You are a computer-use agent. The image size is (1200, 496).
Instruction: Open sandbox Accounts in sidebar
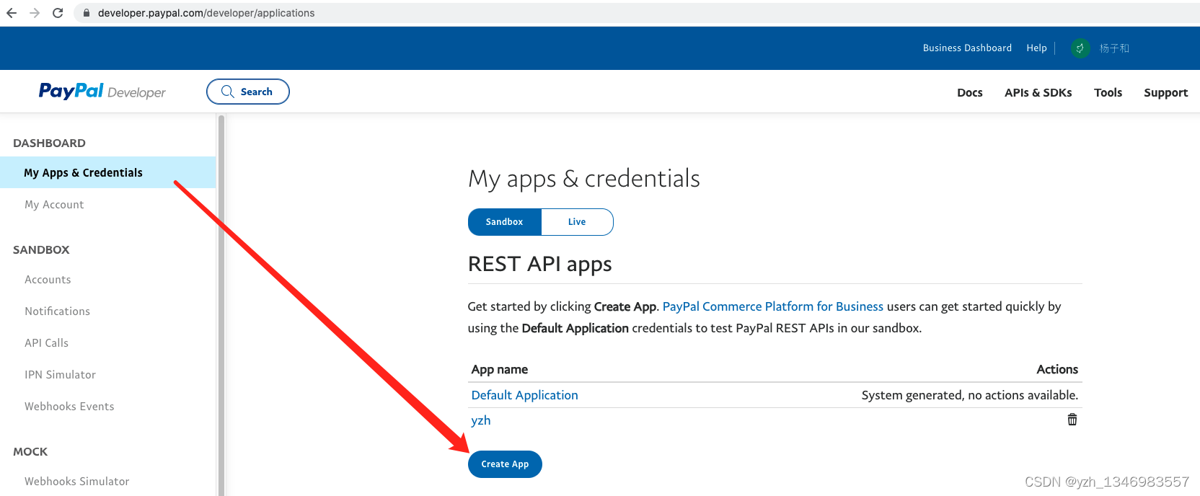[x=48, y=280]
